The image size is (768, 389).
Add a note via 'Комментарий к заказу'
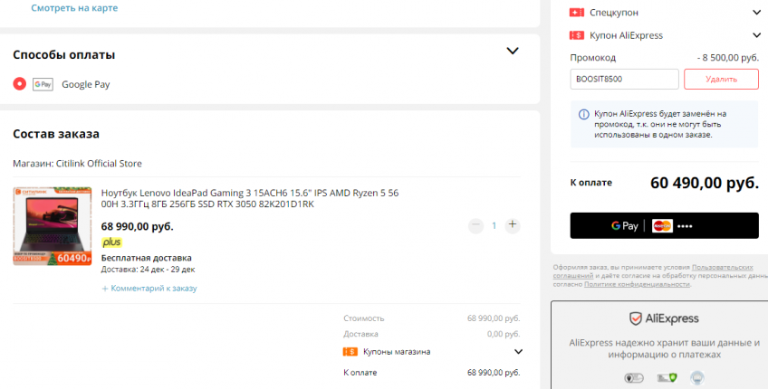click(149, 289)
